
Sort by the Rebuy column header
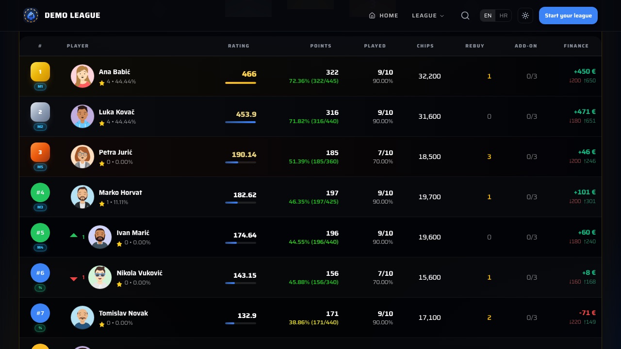pos(475,46)
